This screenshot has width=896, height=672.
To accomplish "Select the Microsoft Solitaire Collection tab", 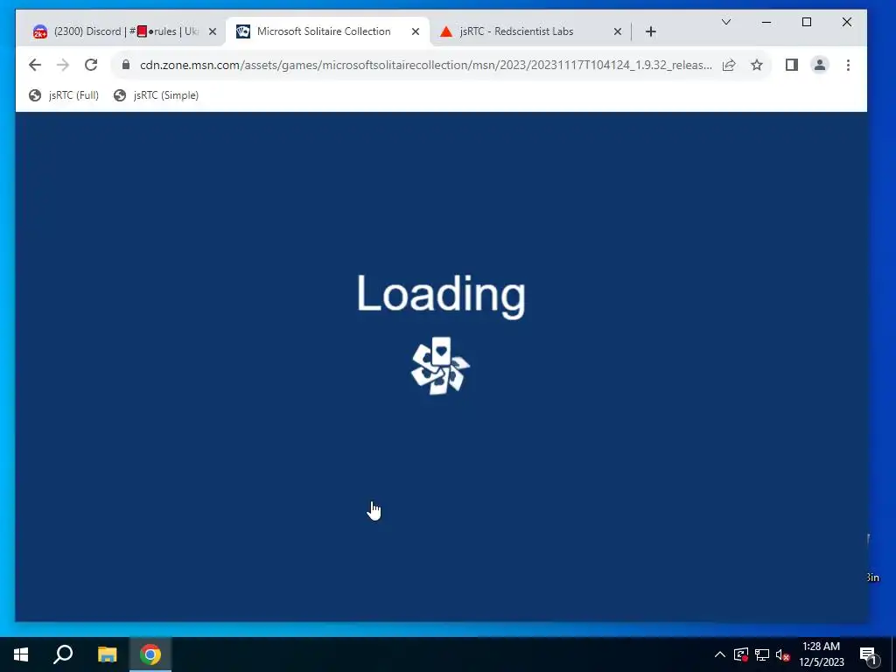I will pos(328,31).
